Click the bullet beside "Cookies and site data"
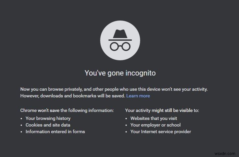The image size is (239, 157). tap(21, 125)
